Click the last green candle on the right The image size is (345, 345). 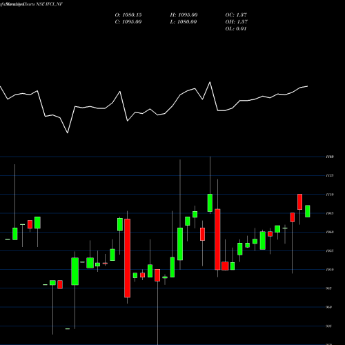click(308, 211)
